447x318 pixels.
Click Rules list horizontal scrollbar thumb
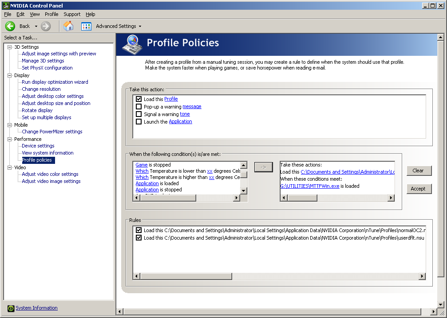pyautogui.click(x=186, y=276)
